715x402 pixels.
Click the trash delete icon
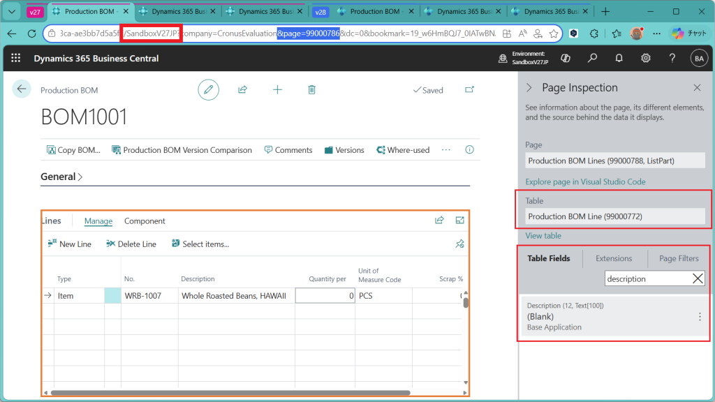click(311, 89)
